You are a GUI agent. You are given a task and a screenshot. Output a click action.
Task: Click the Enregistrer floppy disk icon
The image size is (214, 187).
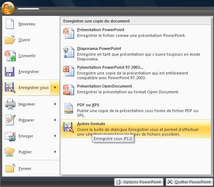pyautogui.click(x=9, y=72)
